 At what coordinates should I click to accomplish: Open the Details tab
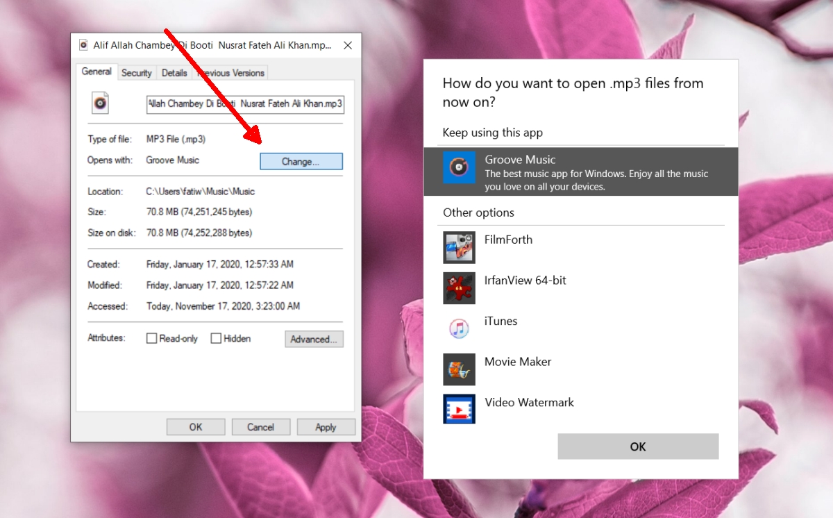click(174, 72)
